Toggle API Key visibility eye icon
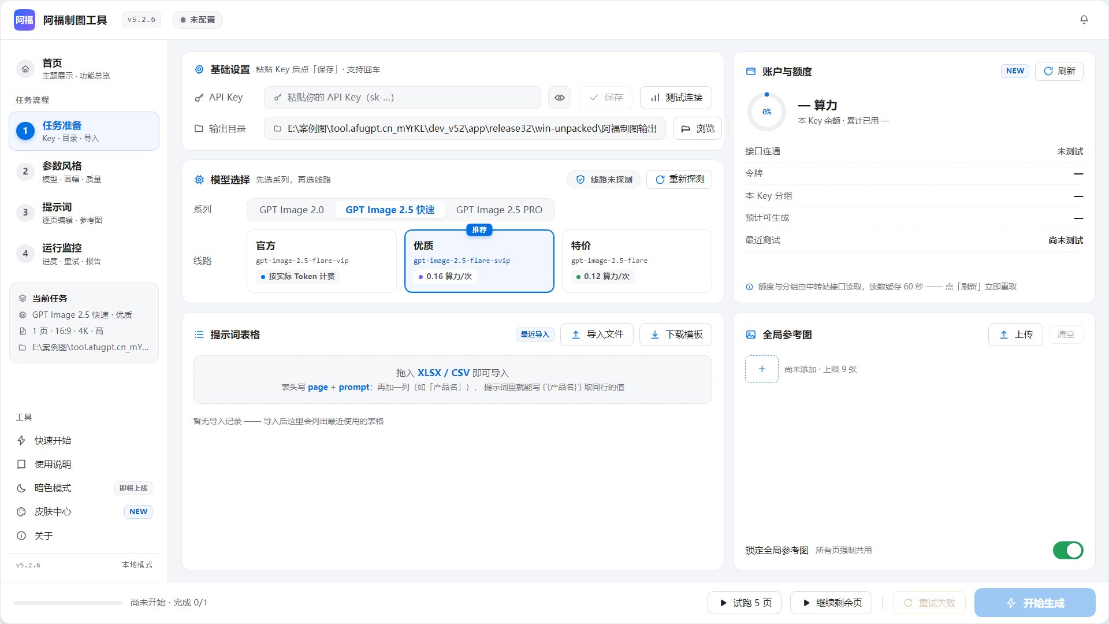Screen dimensions: 1109x624 tap(560, 98)
